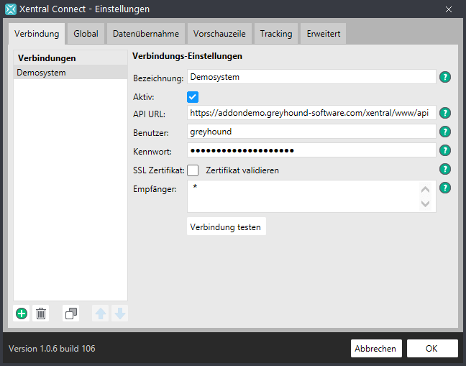Close the Einstellungen window
Screen dimensions: 466x366
point(449,9)
